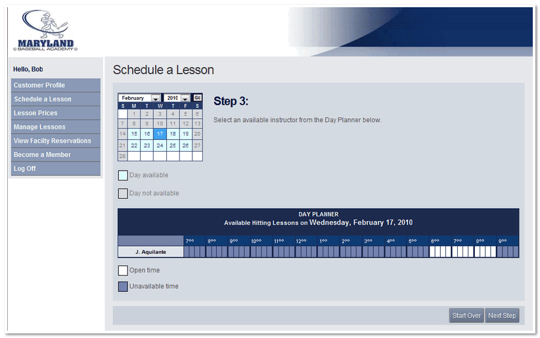Click instructor J. Aquilante in planner
Screen dimensions: 540x338
[150, 252]
